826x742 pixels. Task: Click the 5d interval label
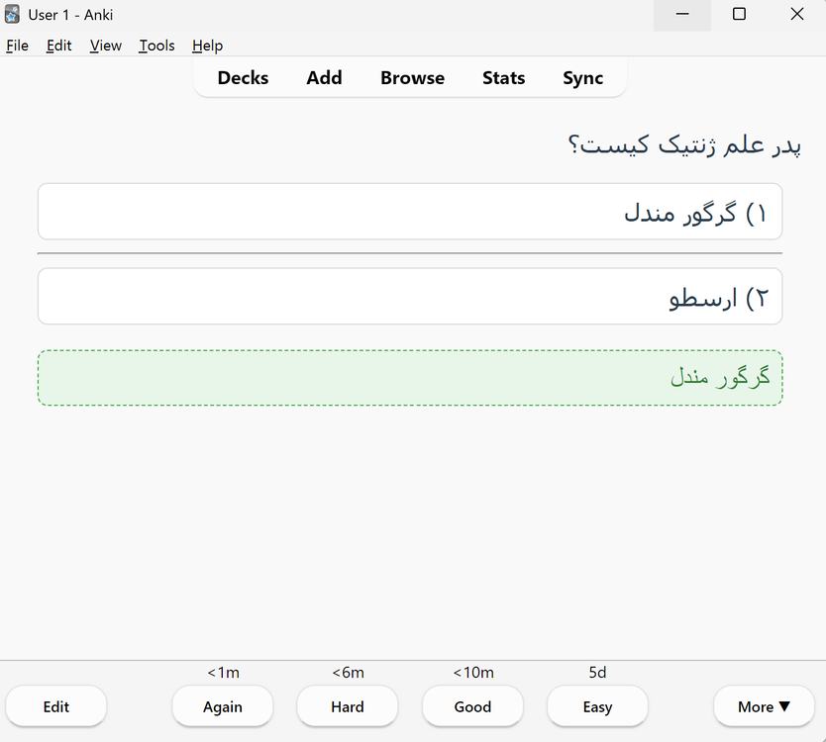tap(597, 673)
